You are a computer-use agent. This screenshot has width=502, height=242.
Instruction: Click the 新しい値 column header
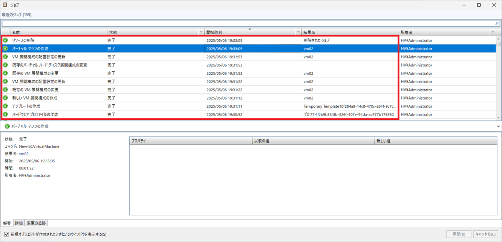click(x=437, y=141)
